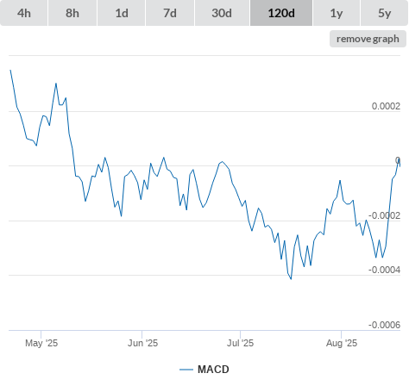Click the Aug '25 axis label

coord(342,343)
